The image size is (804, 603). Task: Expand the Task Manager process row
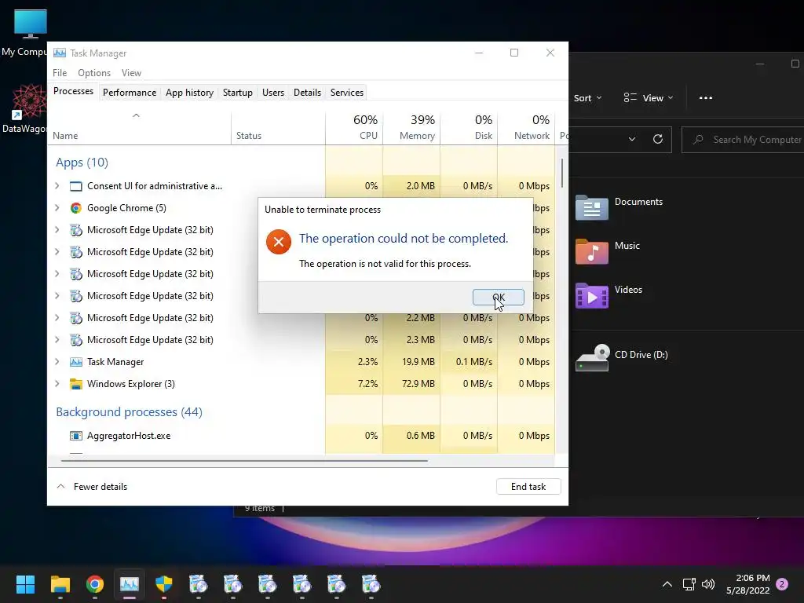(x=57, y=361)
